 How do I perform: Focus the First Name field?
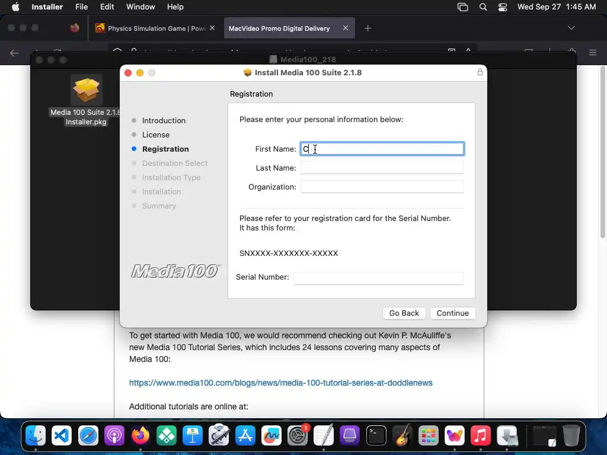click(382, 149)
